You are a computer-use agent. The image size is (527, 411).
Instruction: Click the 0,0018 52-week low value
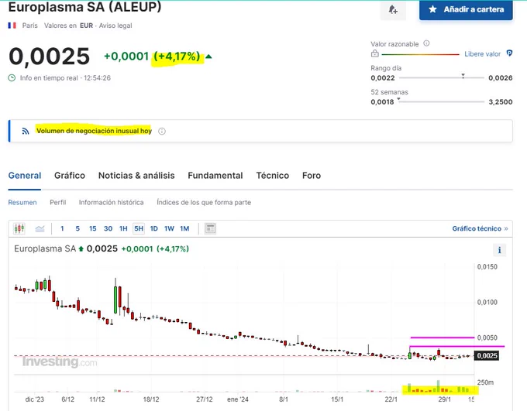click(382, 102)
